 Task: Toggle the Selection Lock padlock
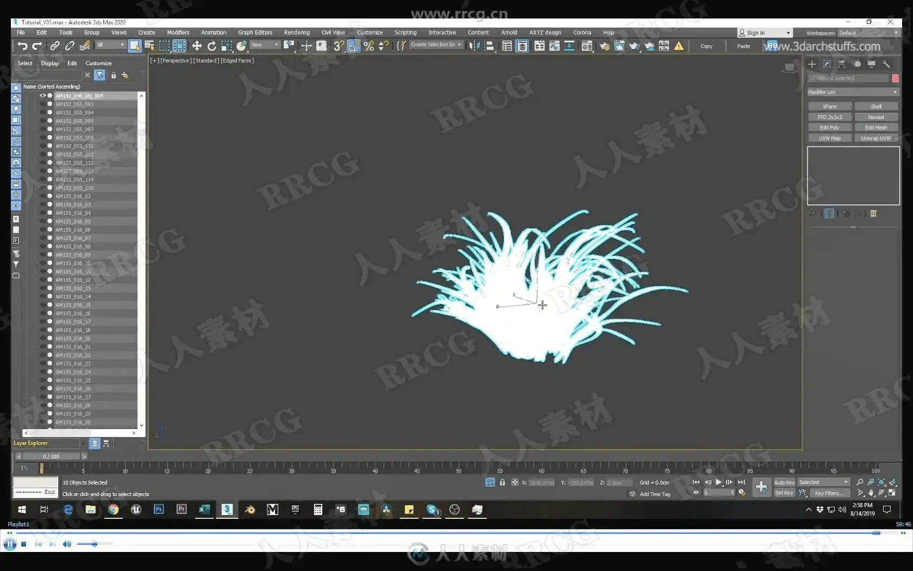[x=502, y=482]
